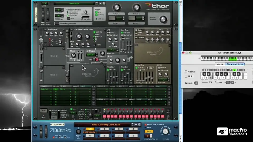Click the Low Pass Ladder Filter FREQ knob
This screenshot has height=142, width=253.
click(79, 37)
